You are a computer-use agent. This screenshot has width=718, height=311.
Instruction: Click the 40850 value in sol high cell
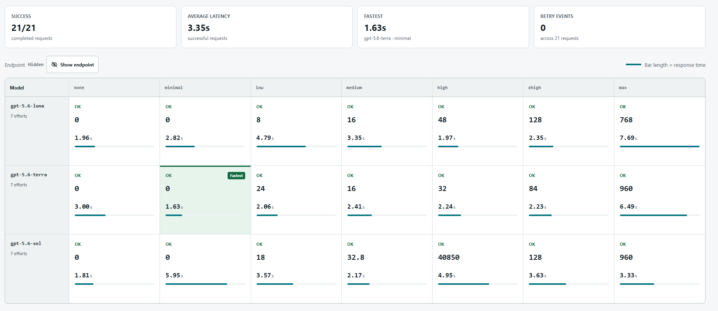click(449, 257)
